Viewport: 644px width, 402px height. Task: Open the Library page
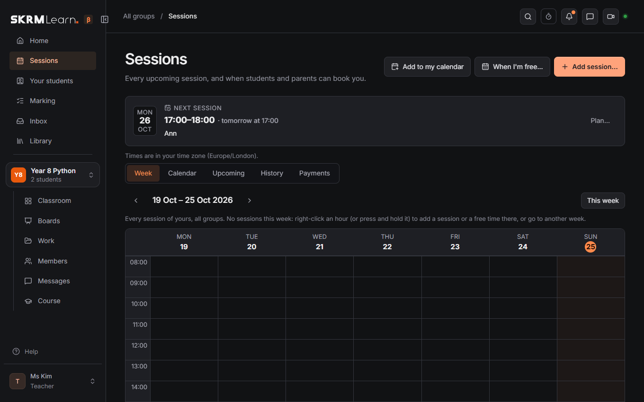[x=53, y=141]
